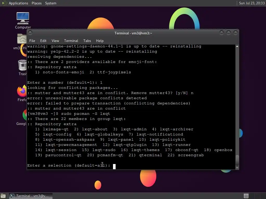
Task: Click 'There are 22 members in group lxqt' line
Action: point(77,119)
